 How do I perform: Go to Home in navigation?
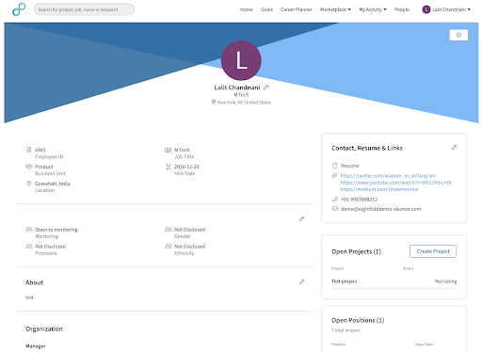(x=247, y=9)
